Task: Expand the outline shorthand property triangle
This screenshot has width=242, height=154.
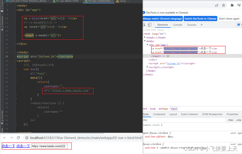Action: pyautogui.click(x=158, y=148)
